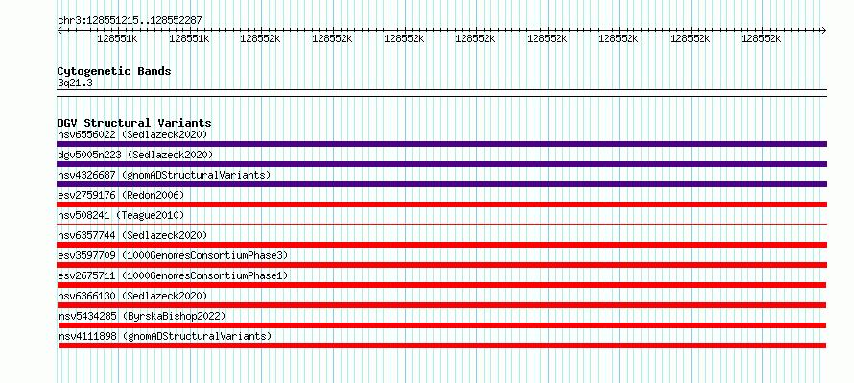854x383 pixels.
Task: Open the dgv5005n223 (Sedlazeck2020) variant label
Action: 135,155
